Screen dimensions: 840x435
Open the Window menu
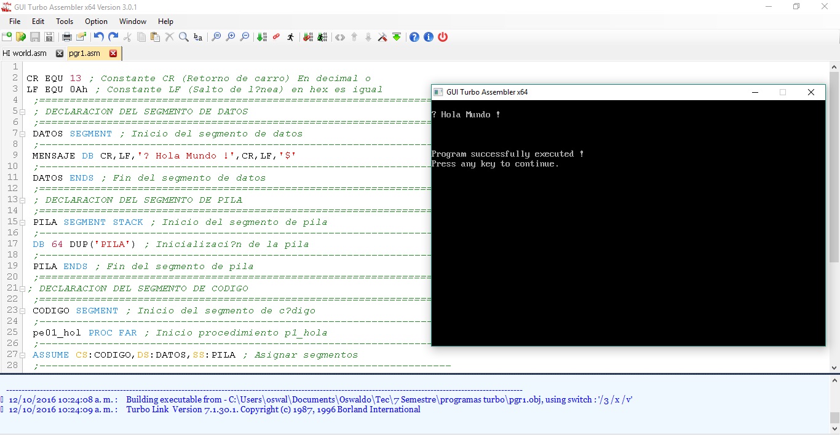pos(133,21)
